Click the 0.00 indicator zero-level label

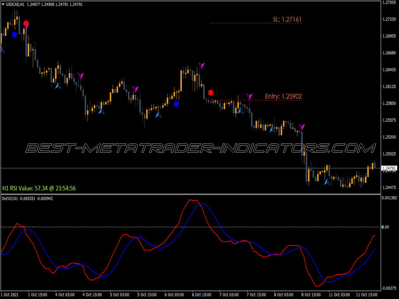tap(385, 227)
